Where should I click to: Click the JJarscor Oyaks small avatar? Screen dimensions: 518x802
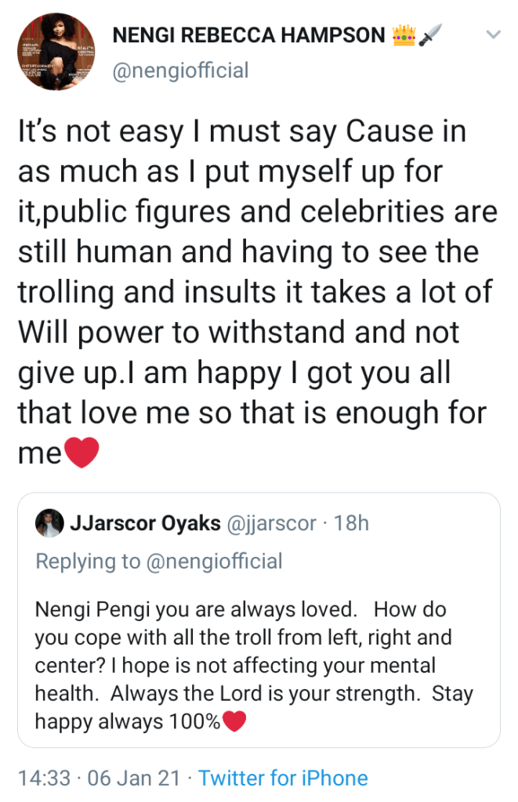49,524
